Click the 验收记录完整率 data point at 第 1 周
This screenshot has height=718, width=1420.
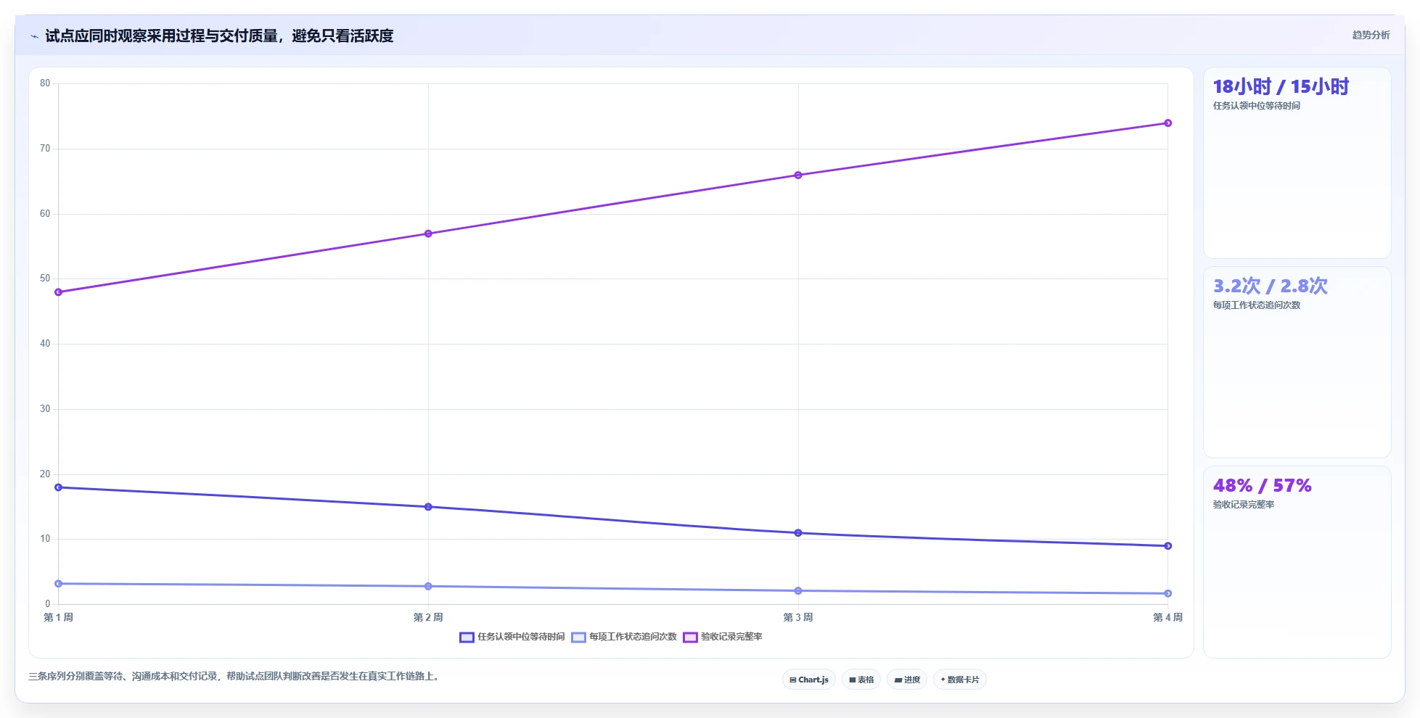59,292
